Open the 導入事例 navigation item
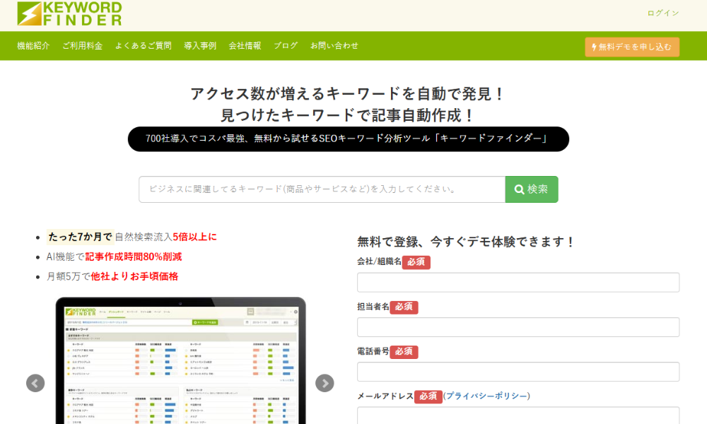Screen dimensions: 707x424 click(x=200, y=45)
